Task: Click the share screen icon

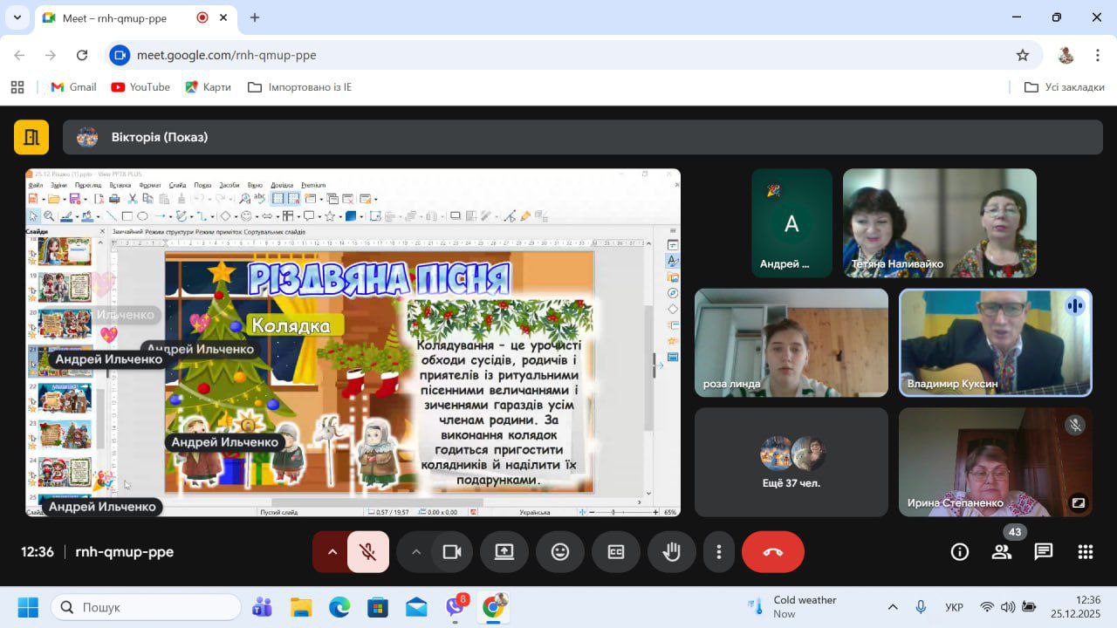Action: click(504, 552)
